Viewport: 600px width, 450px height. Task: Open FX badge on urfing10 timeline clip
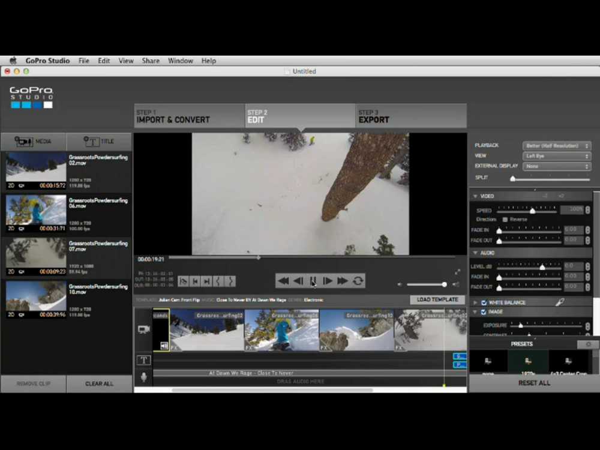tap(325, 347)
